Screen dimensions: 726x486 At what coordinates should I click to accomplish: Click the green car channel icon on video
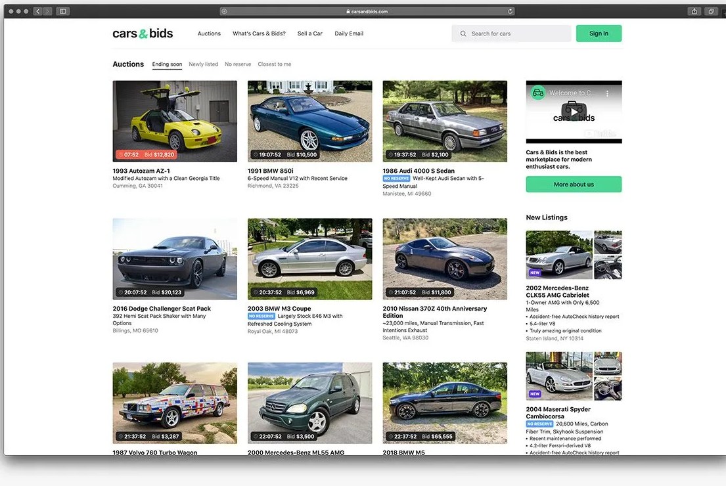pyautogui.click(x=537, y=93)
